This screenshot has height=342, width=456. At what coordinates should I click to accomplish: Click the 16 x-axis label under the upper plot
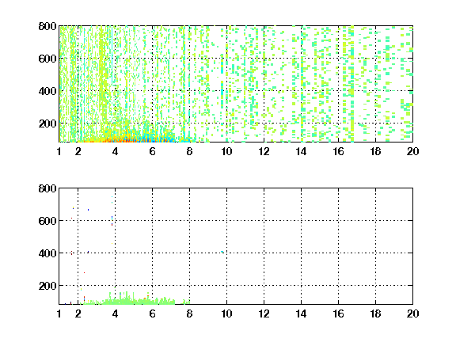coord(338,151)
